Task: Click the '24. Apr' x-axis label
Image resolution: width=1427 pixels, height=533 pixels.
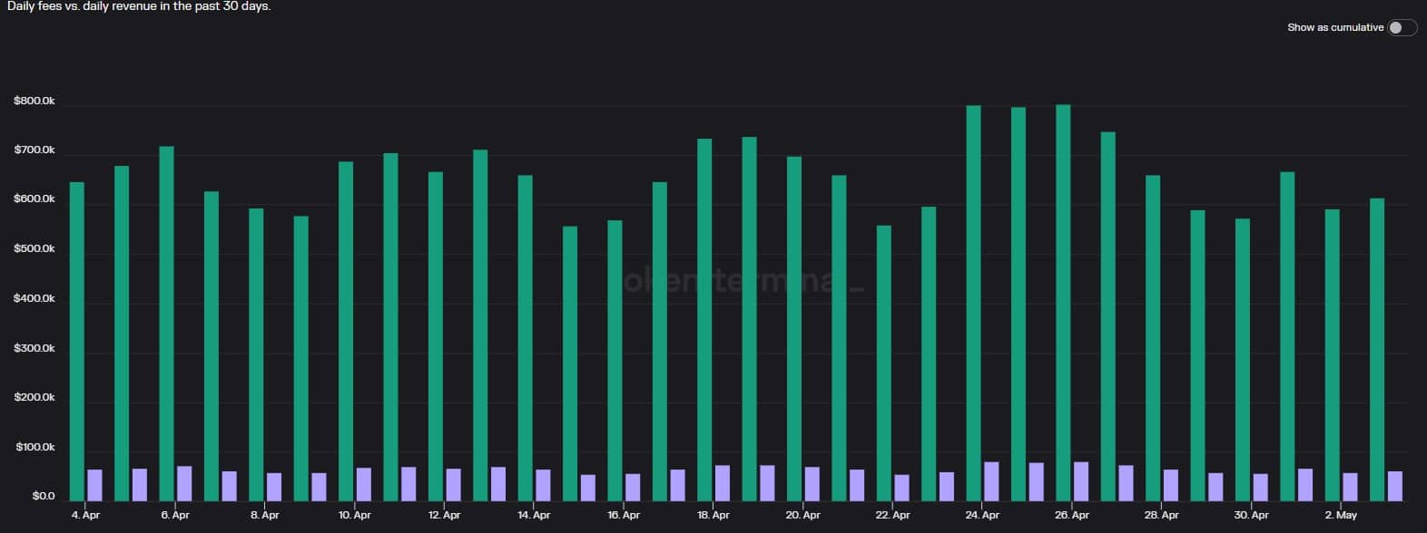Action: tap(982, 515)
